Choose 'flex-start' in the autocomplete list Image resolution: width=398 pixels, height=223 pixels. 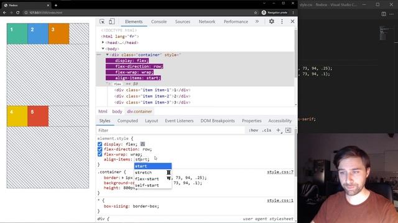pos(153,179)
